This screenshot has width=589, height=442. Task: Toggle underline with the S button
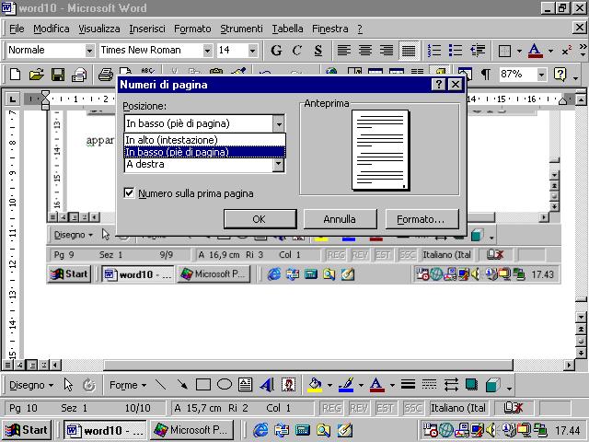(318, 50)
